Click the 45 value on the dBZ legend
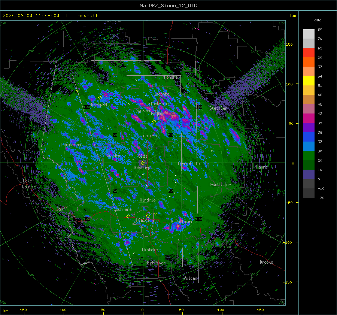 [x=320, y=104]
